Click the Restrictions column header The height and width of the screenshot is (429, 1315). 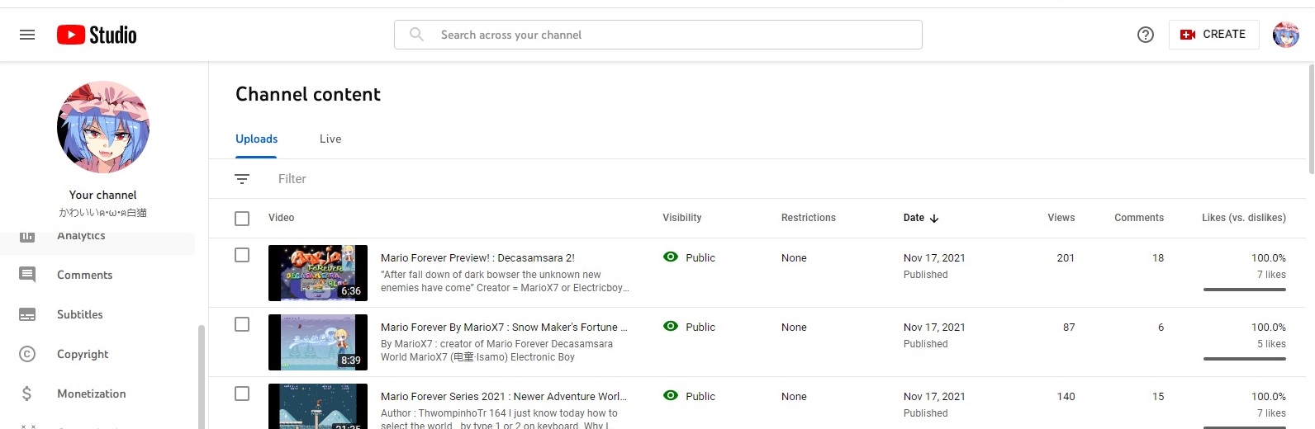coord(809,218)
